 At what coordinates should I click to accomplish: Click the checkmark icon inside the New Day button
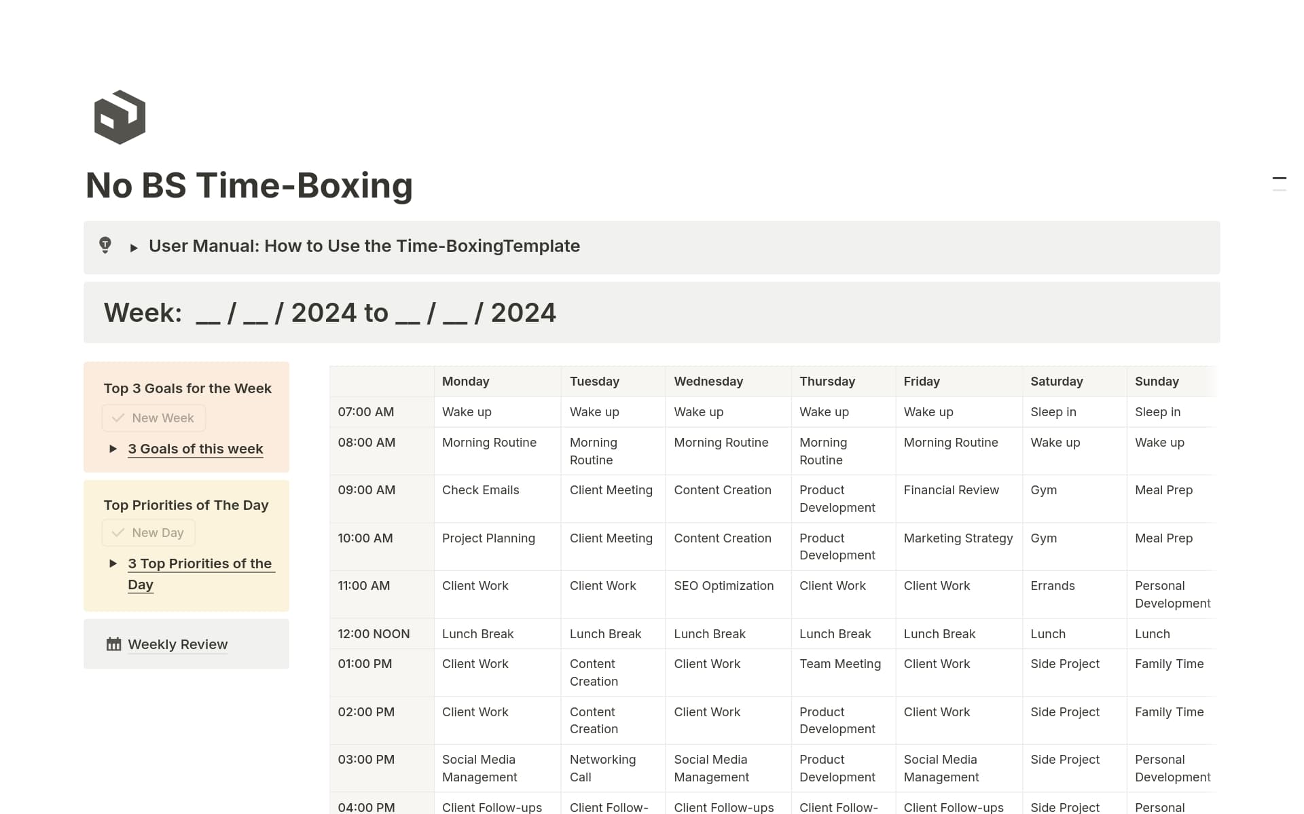tap(117, 532)
